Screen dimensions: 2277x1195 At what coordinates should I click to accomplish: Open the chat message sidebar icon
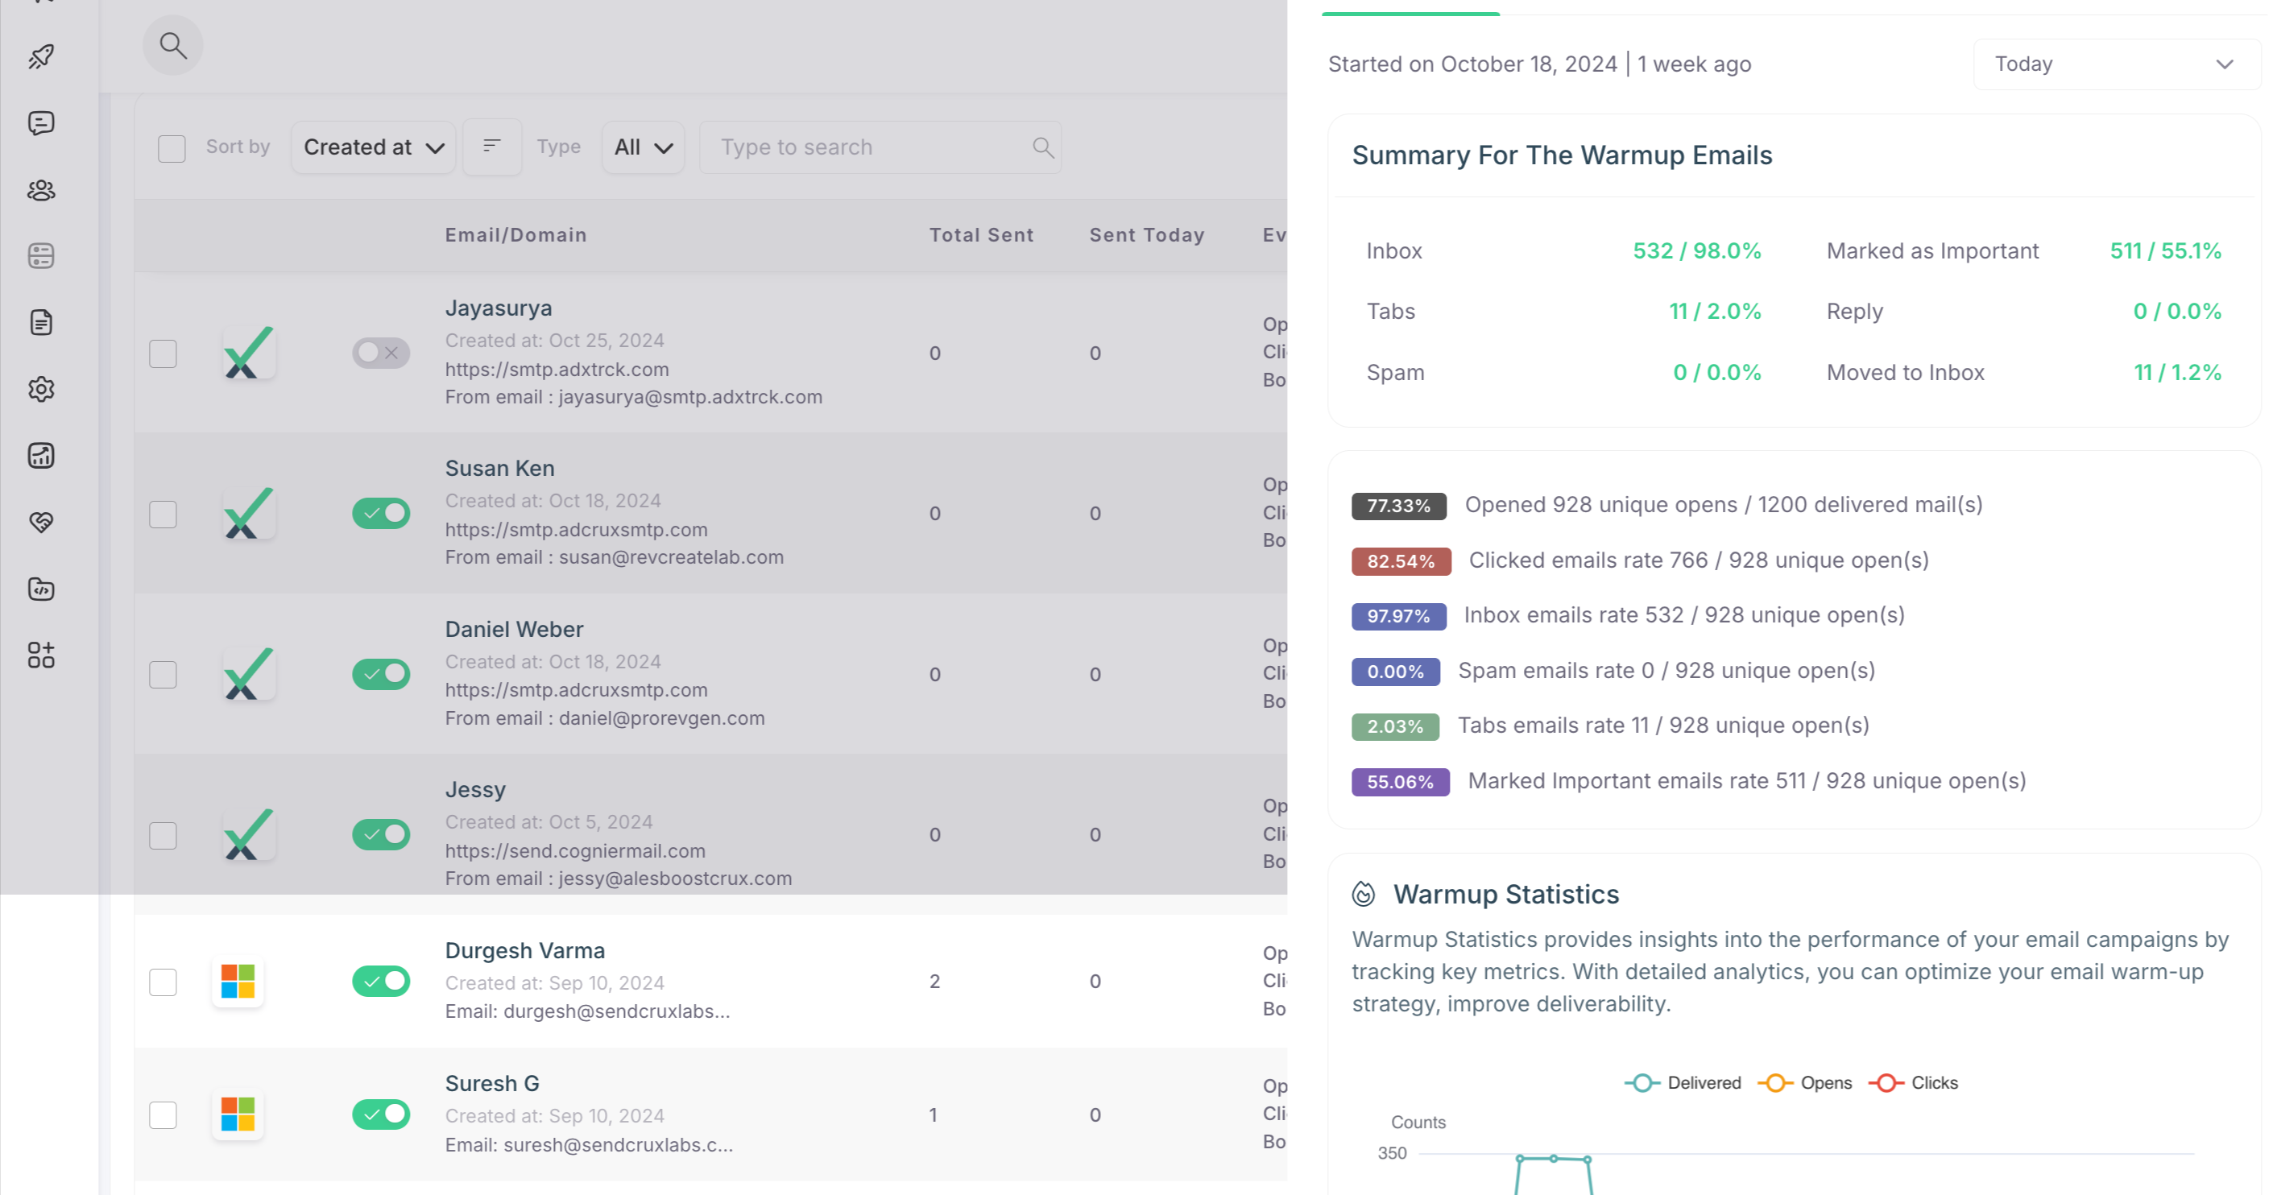[42, 123]
